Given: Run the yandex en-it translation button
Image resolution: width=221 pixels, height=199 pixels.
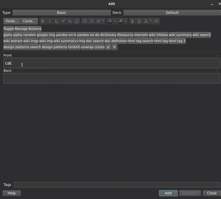Looking at the screenshot, I should click(x=66, y=35).
